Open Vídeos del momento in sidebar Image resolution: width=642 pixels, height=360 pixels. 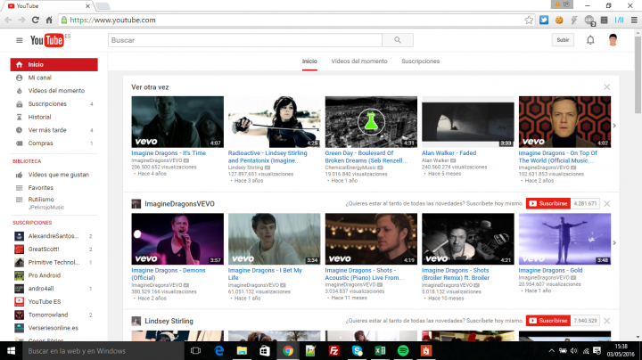54,91
